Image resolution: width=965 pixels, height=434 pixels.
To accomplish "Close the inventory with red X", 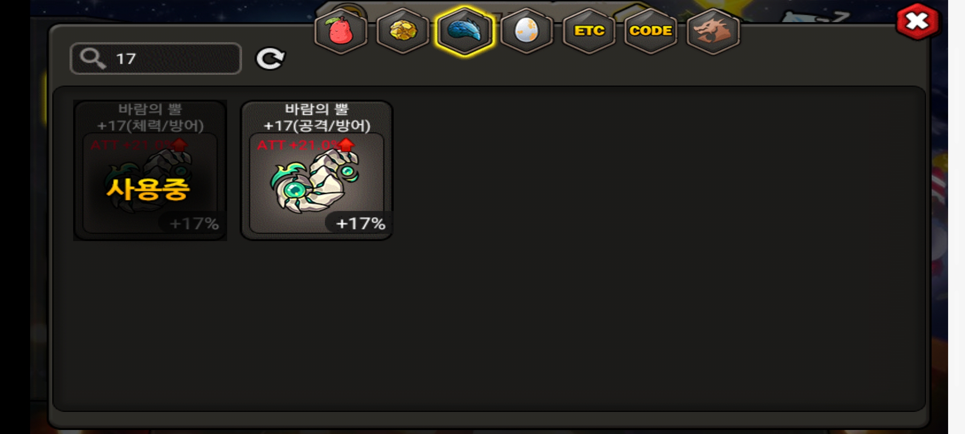I will pos(918,22).
